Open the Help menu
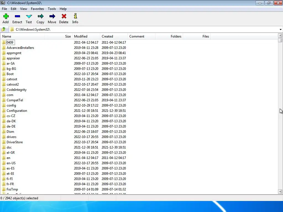This screenshot has height=212, width=283. [63, 9]
